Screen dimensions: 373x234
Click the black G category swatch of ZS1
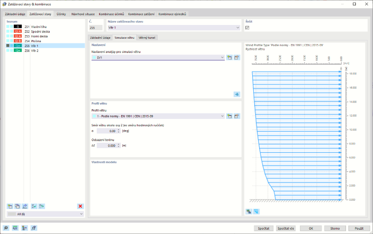(18, 26)
